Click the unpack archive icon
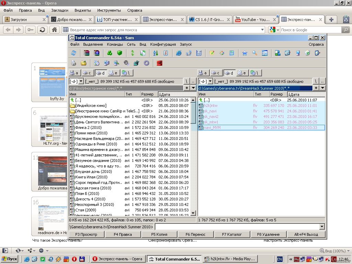Image resolution: width=352 pixels, height=264 pixels. (97, 53)
